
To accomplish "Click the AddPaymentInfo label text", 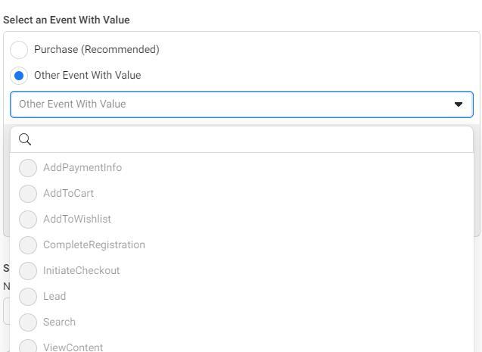I will pyautogui.click(x=82, y=168).
